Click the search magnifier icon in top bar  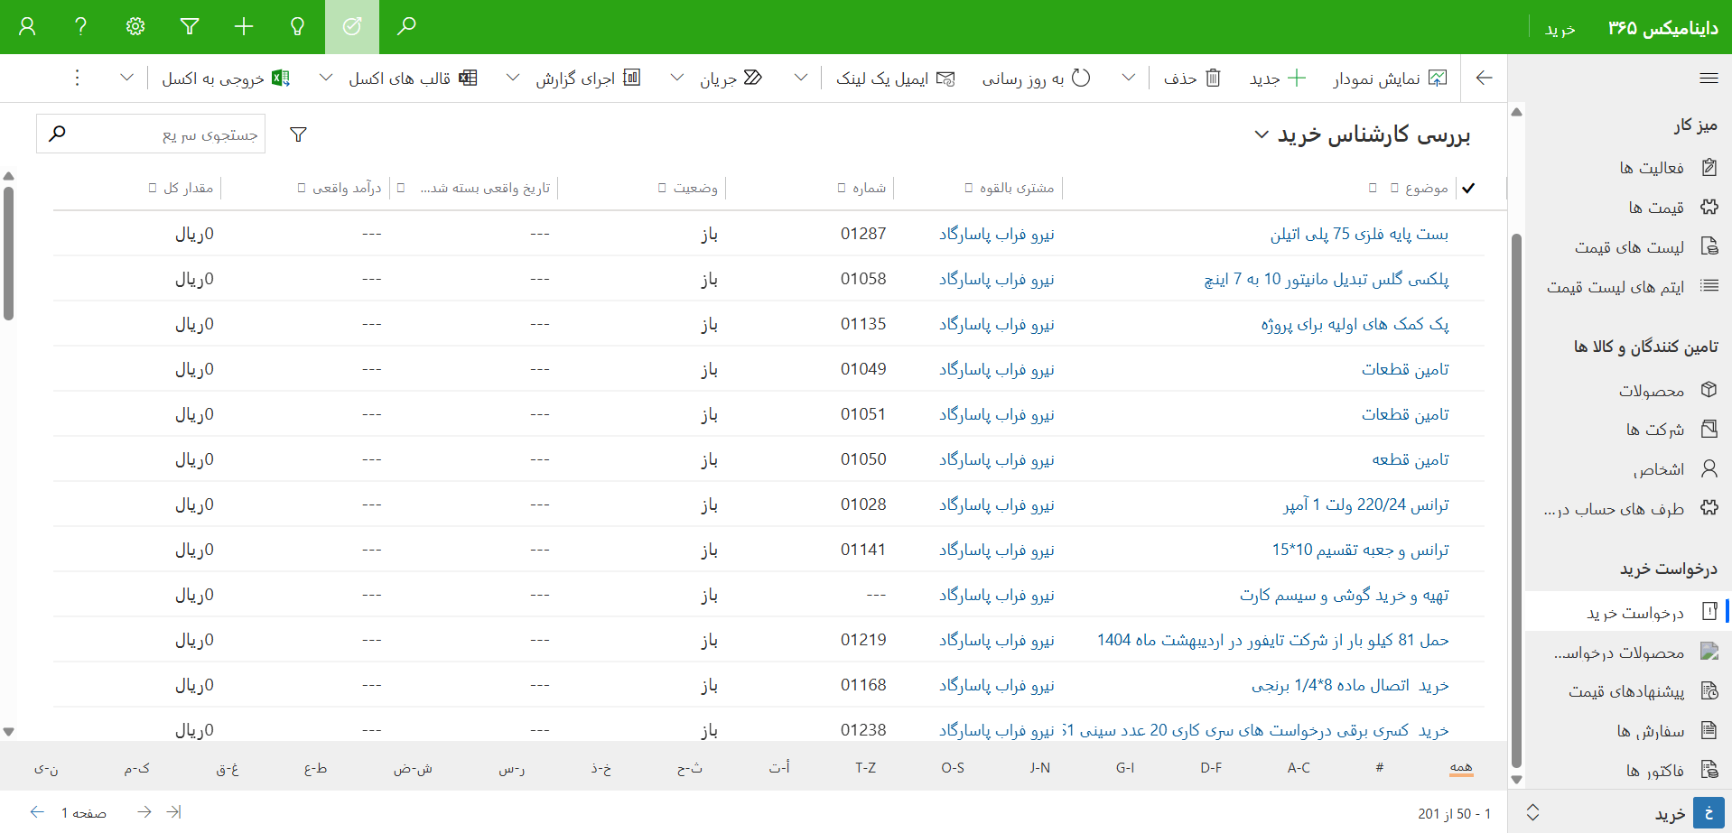pos(406,26)
